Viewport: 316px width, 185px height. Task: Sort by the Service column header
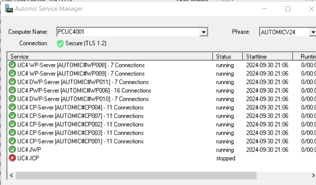coord(110,56)
